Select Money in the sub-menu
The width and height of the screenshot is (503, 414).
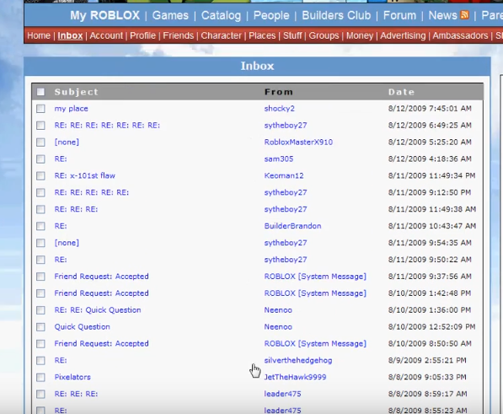pos(360,35)
